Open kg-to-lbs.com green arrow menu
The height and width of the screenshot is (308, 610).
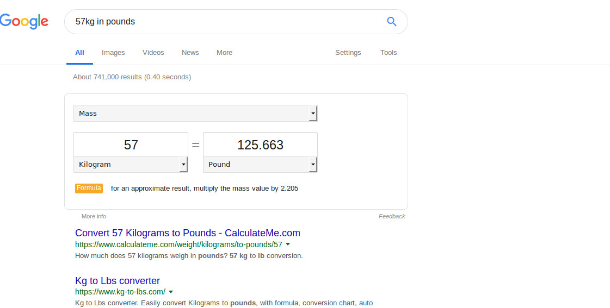pos(171,292)
